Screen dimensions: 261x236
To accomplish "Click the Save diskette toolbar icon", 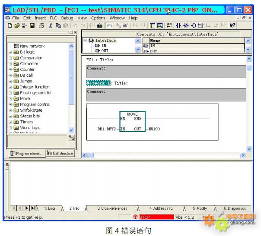I will 32,25.
